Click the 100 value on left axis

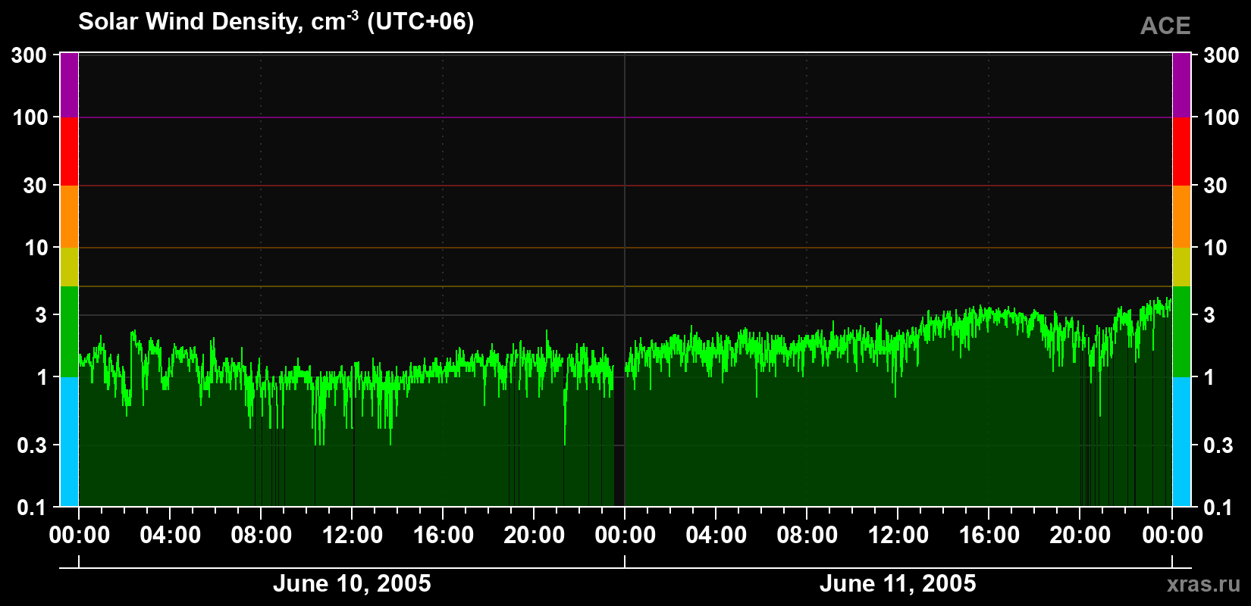point(31,117)
